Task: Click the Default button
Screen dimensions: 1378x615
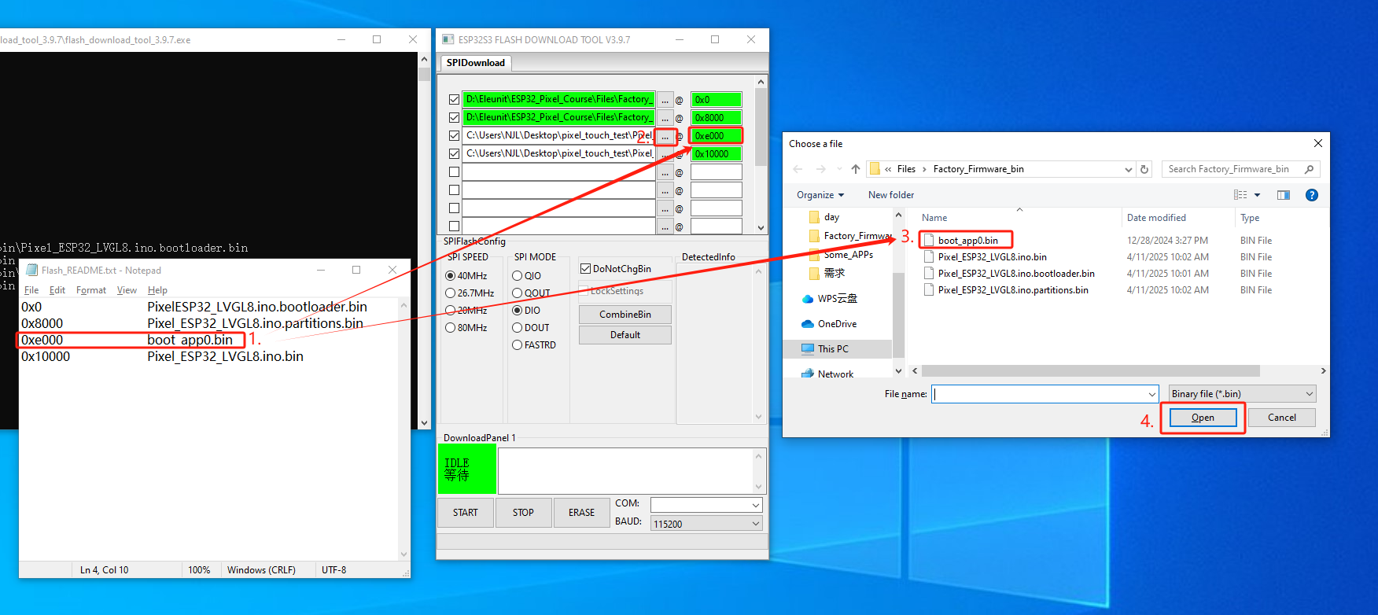Action: tap(625, 335)
